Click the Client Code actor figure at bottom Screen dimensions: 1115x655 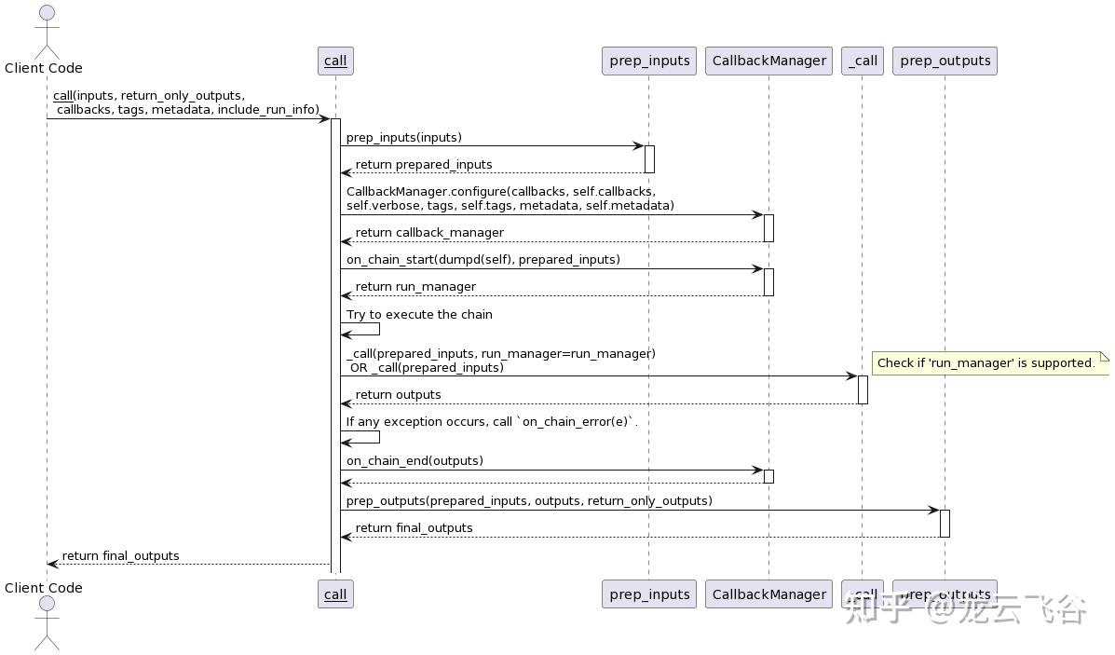click(x=47, y=623)
